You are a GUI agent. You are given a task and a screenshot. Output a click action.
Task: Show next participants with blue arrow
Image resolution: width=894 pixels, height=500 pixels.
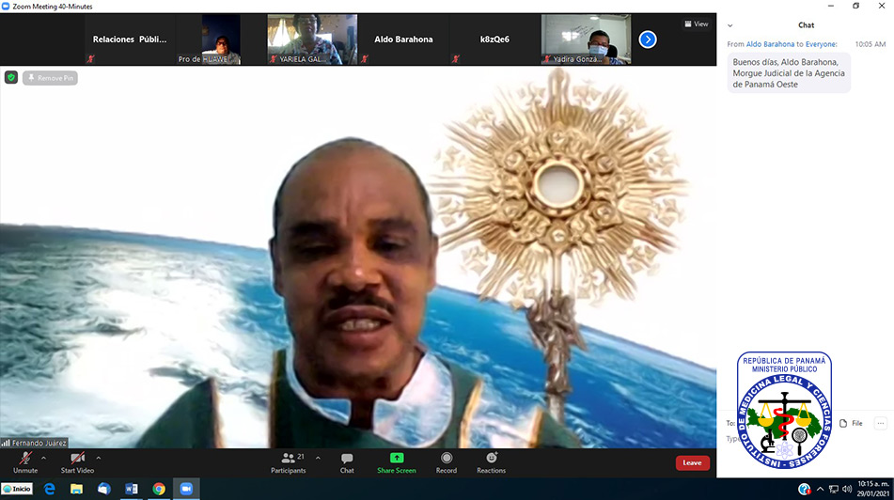[x=648, y=39]
